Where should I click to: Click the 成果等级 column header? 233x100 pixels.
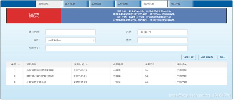pyautogui.click(x=126, y=64)
